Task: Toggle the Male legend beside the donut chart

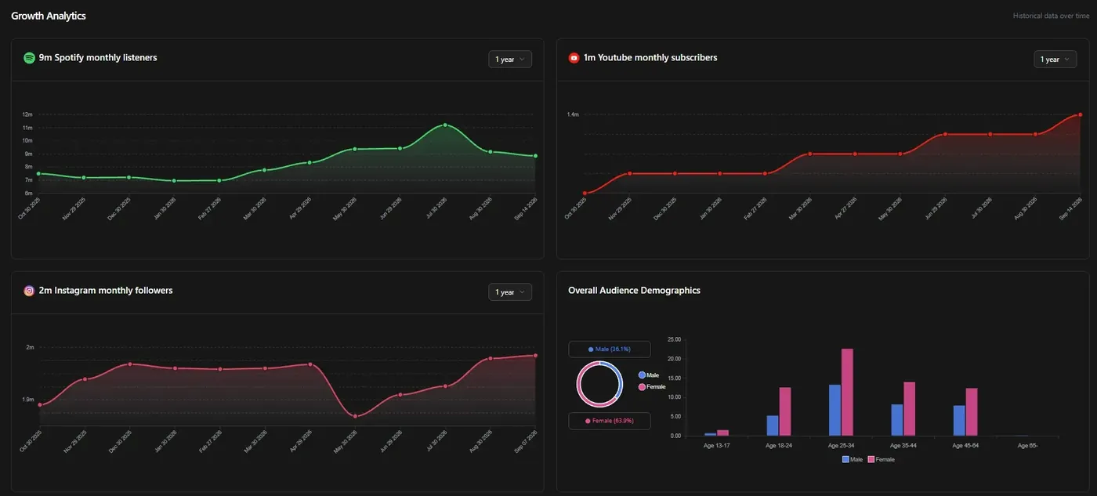Action: [x=649, y=375]
